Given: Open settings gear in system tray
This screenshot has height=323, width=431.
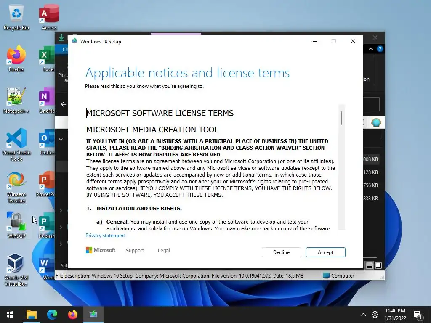Looking at the screenshot, I should (375, 315).
